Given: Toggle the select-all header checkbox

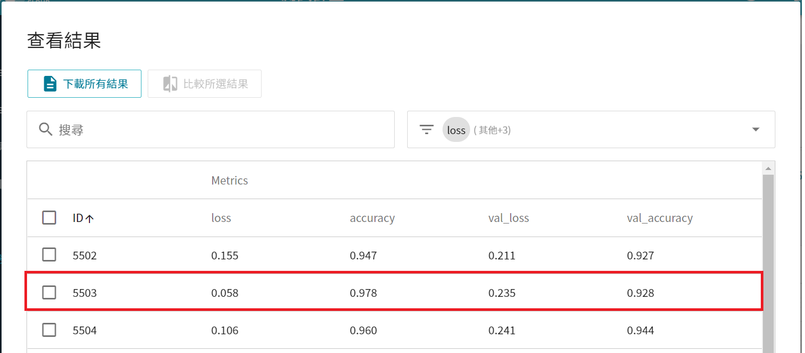Looking at the screenshot, I should pyautogui.click(x=49, y=218).
